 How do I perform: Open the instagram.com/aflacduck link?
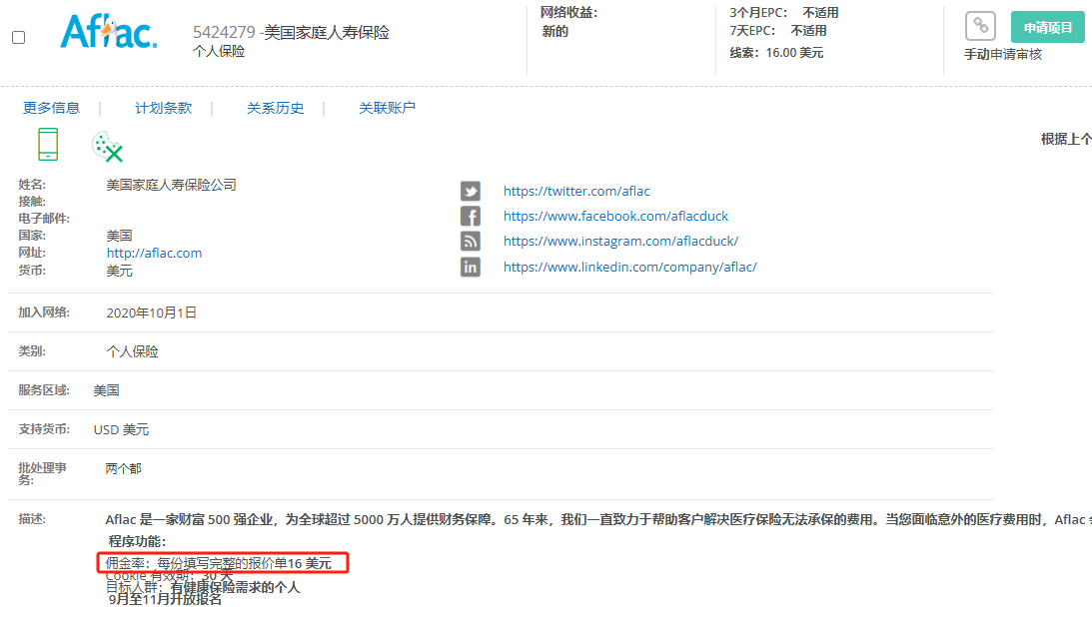click(620, 241)
